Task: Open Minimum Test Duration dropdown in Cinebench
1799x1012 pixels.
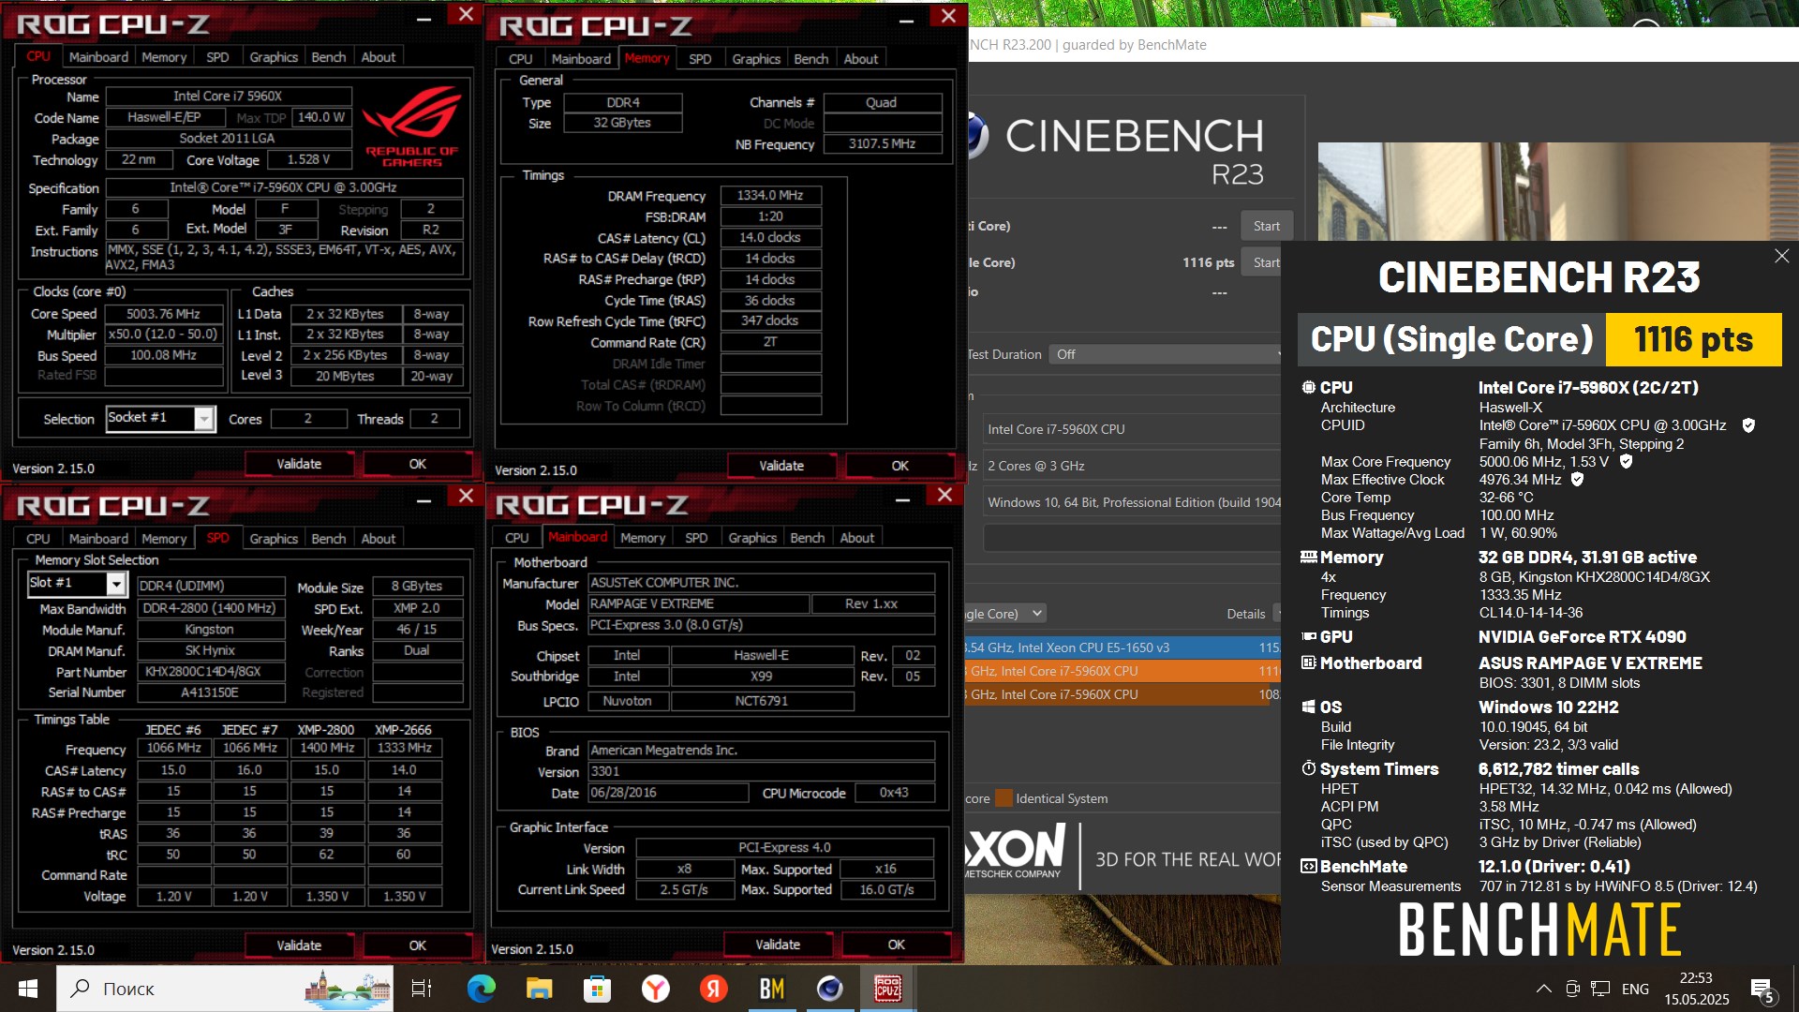Action: click(1165, 354)
